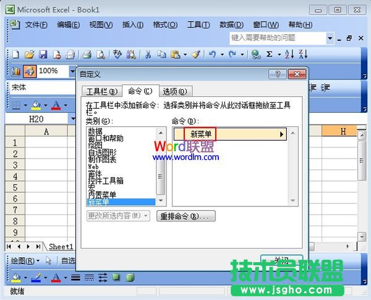Viewport: 371px width, 300px height.
Task: Click the Line Style icon in Drawing toolbar
Action: pos(75,277)
